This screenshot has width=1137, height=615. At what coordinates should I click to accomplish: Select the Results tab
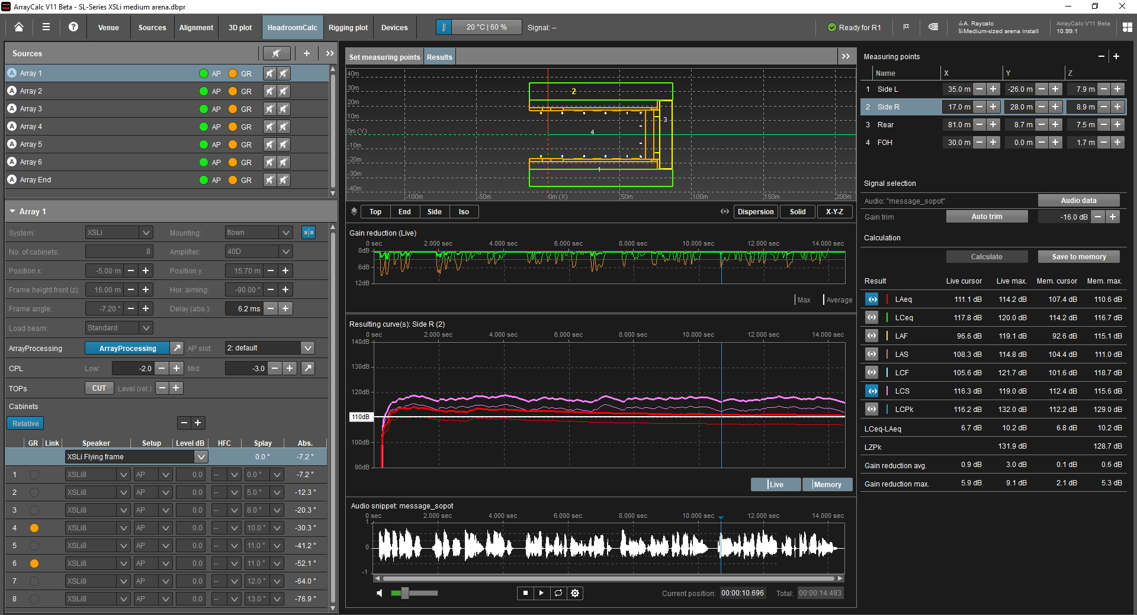(x=439, y=57)
